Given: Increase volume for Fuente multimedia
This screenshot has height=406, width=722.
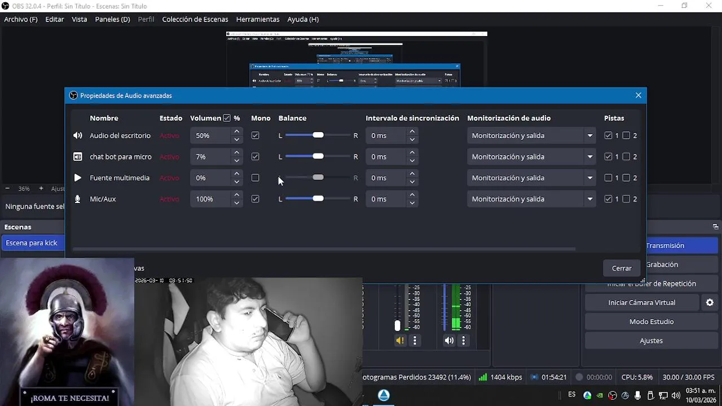Looking at the screenshot, I should click(237, 174).
